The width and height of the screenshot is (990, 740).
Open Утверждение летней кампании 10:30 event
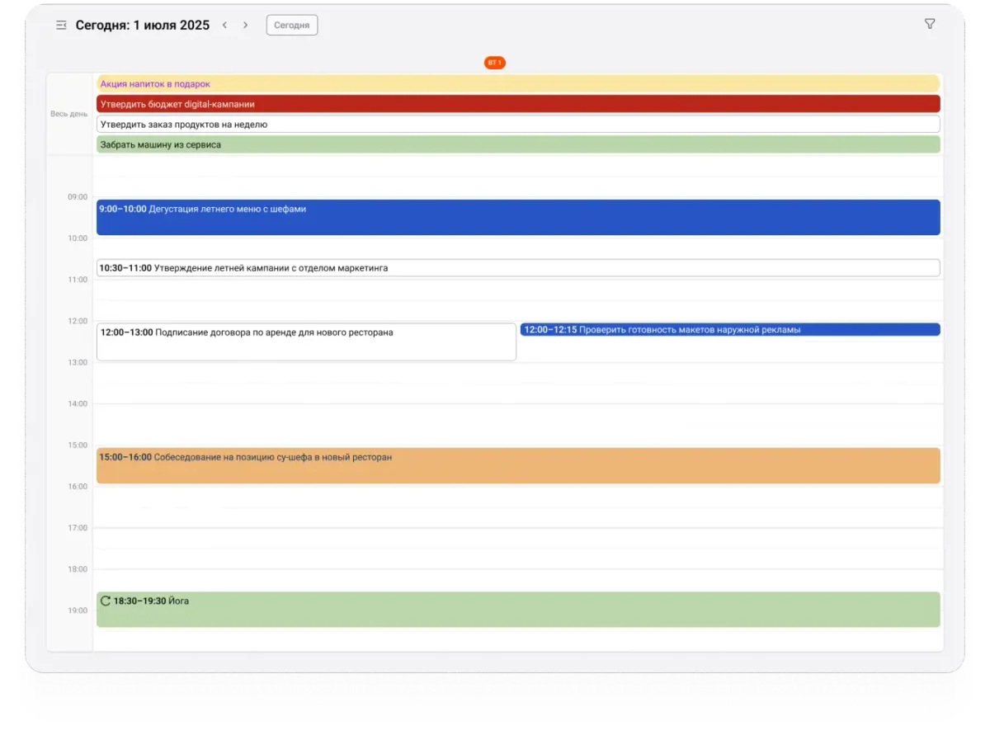point(518,268)
